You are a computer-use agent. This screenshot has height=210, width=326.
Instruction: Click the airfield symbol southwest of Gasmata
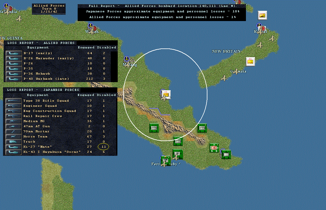pos(224,78)
